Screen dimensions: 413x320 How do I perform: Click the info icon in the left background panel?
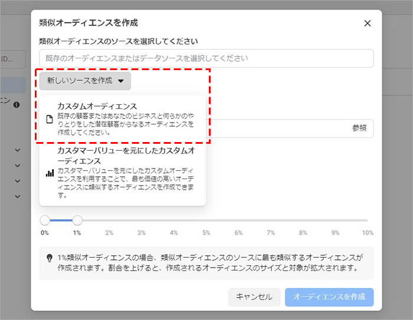pyautogui.click(x=17, y=104)
